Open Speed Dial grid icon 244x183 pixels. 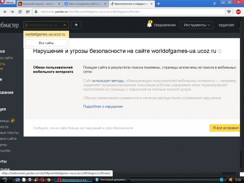pyautogui.click(x=28, y=12)
